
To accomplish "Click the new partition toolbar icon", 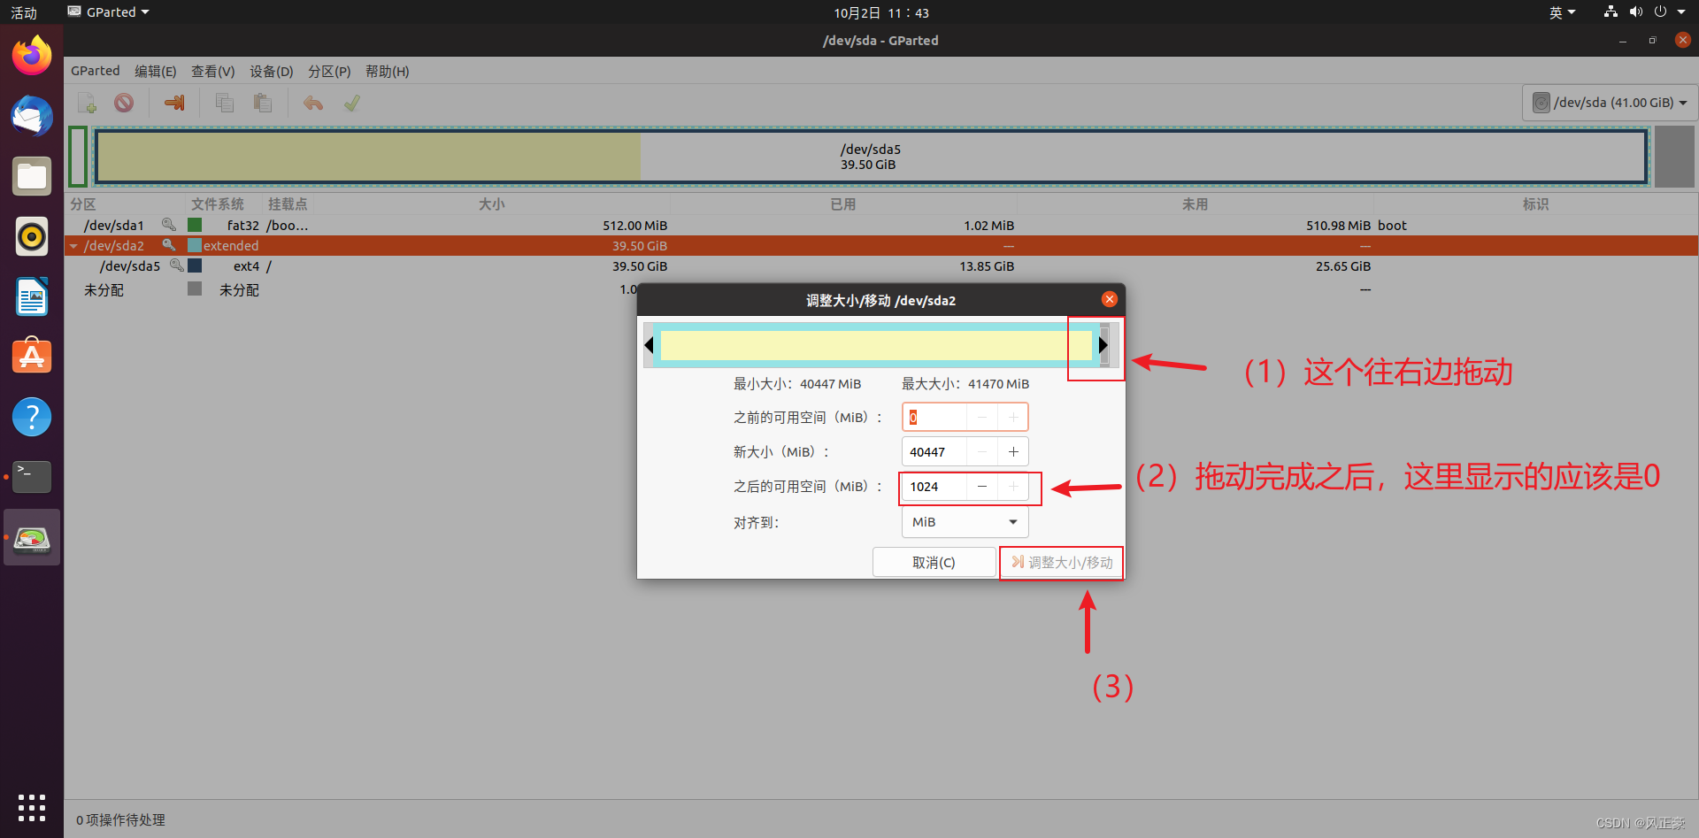I will 87,104.
